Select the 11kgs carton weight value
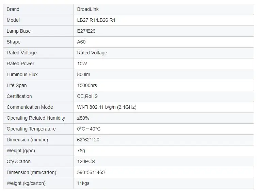Screen dimensions: 258x191 (x=83, y=183)
